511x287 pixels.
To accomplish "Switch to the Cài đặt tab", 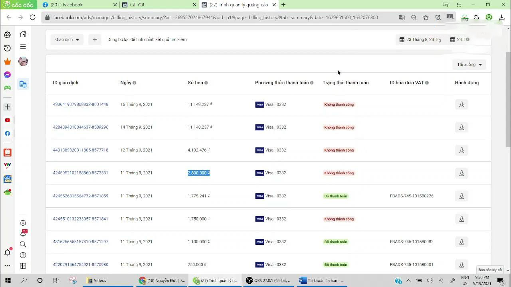I will tap(159, 5).
